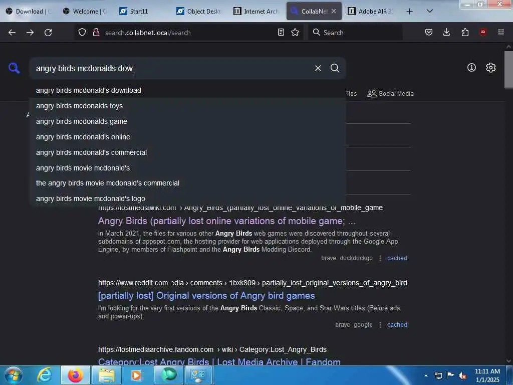
Task: Click the search engine logo on left
Action: pyautogui.click(x=14, y=68)
